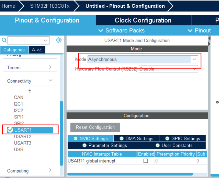The image size is (219, 178).
Task: Click the NVIC table horizontal scrollbar
Action: (130, 174)
